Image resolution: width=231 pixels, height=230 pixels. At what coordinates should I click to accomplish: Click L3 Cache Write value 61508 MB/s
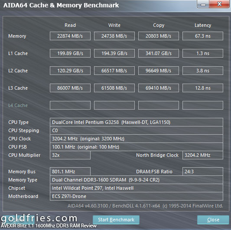(x=114, y=88)
